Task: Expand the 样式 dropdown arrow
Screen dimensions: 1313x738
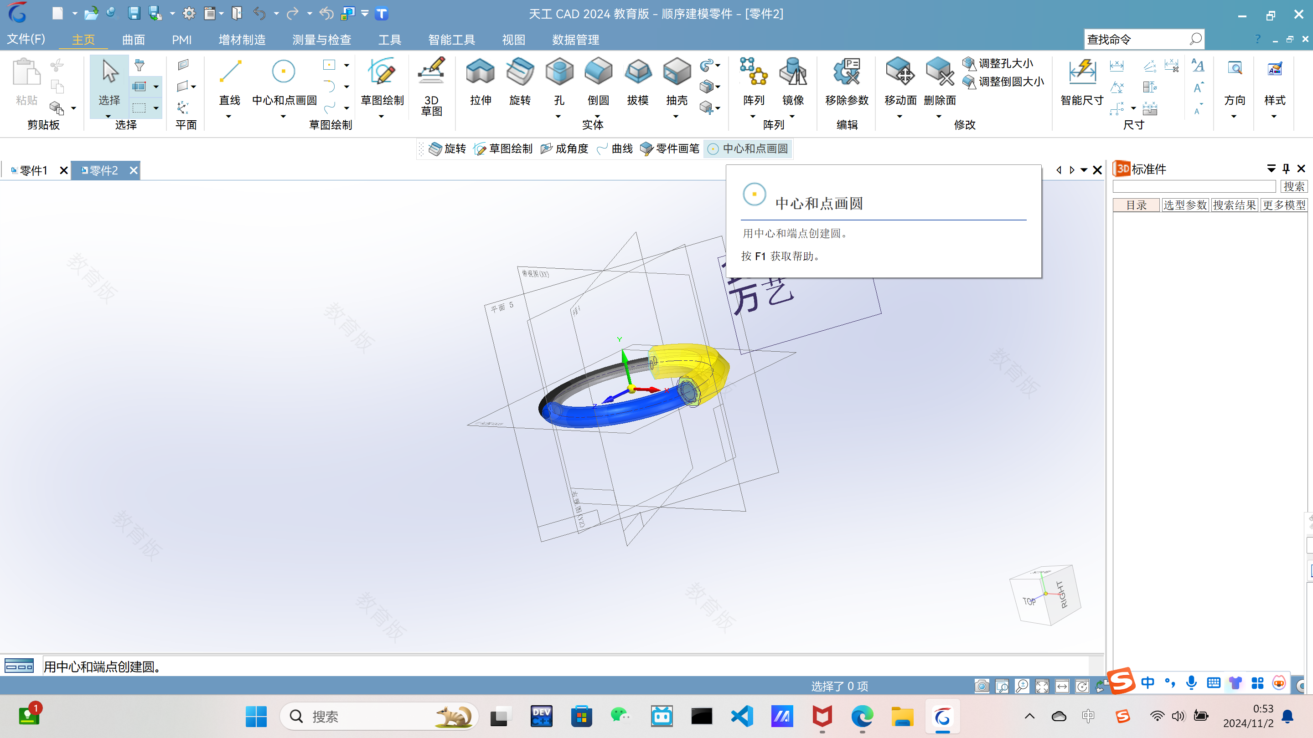Action: tap(1274, 116)
